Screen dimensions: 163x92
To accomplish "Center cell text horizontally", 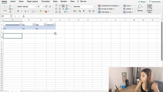I will 60,9.
